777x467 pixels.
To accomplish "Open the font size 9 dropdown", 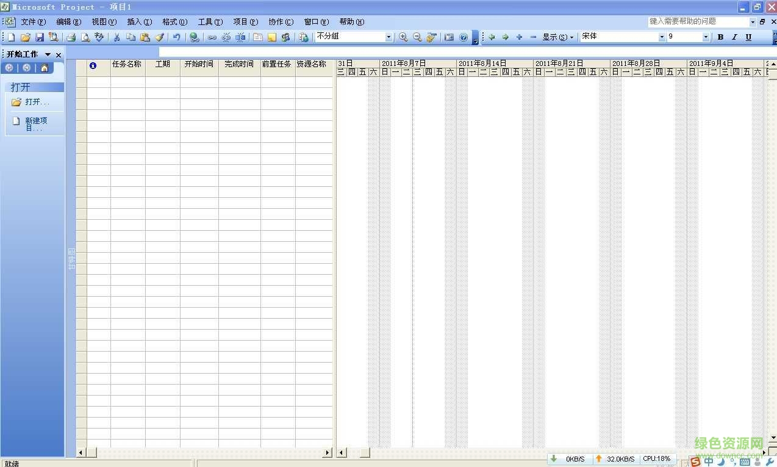I will tap(706, 37).
